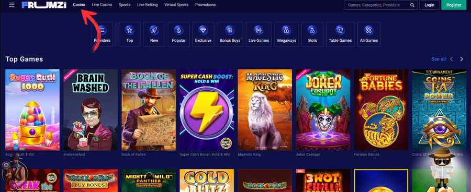Click the Frumzi logo

pyautogui.click(x=44, y=5)
